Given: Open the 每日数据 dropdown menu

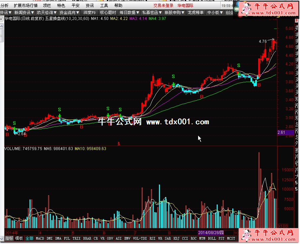Looking at the screenshot, I should (x=129, y=13).
